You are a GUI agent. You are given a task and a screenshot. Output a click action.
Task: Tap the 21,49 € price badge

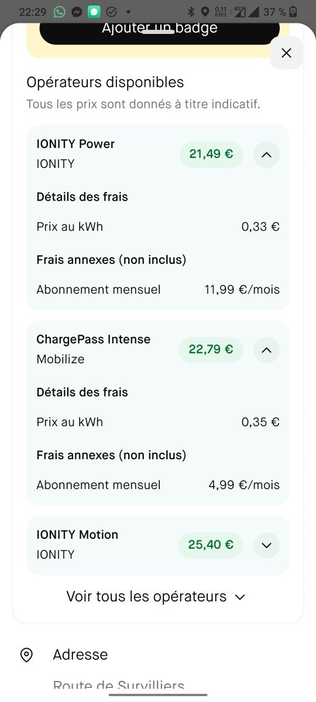211,155
